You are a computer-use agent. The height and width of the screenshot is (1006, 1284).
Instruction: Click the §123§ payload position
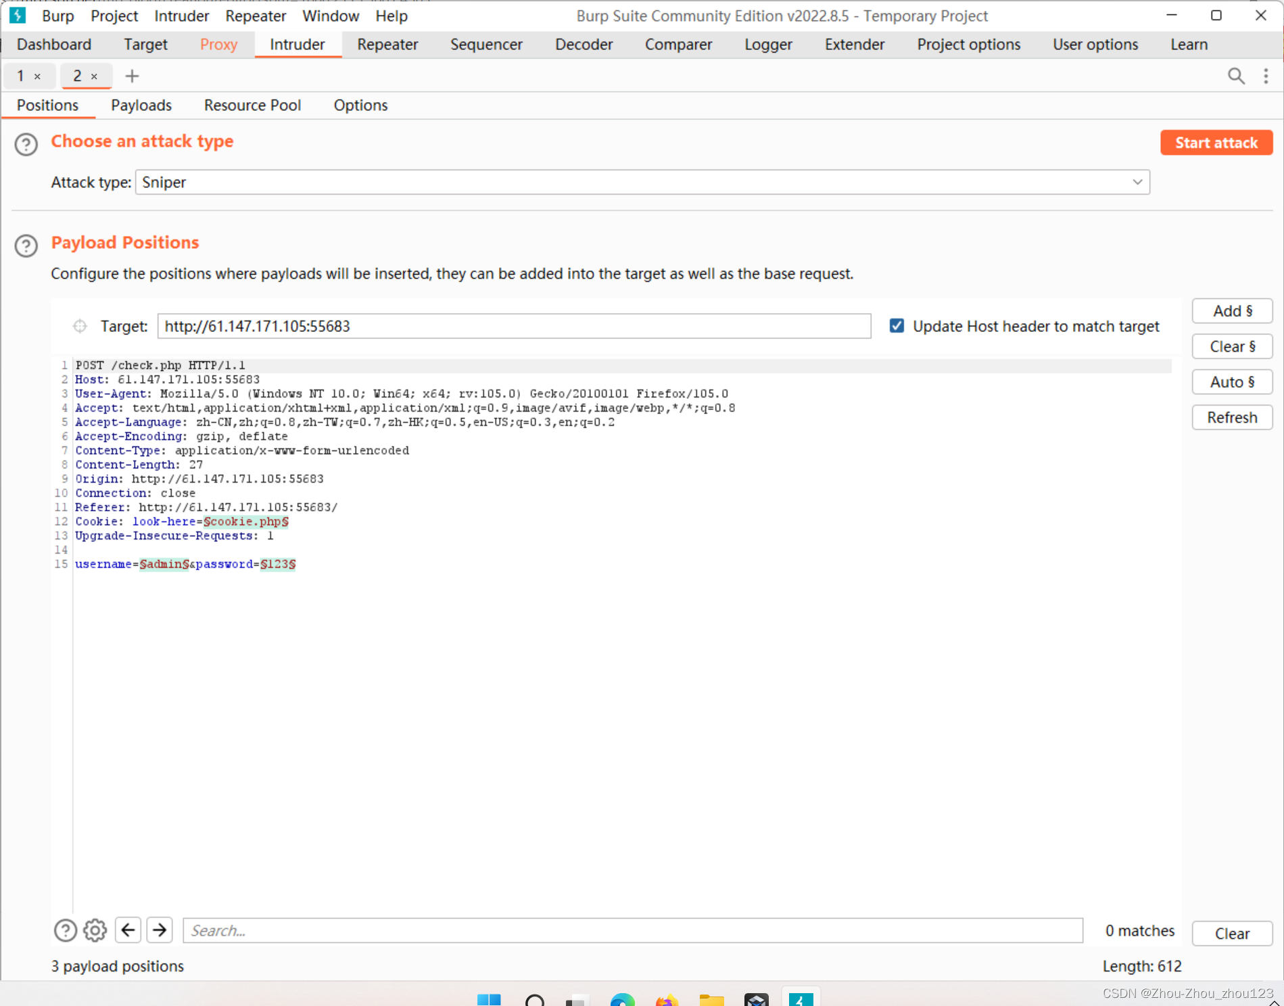[278, 564]
